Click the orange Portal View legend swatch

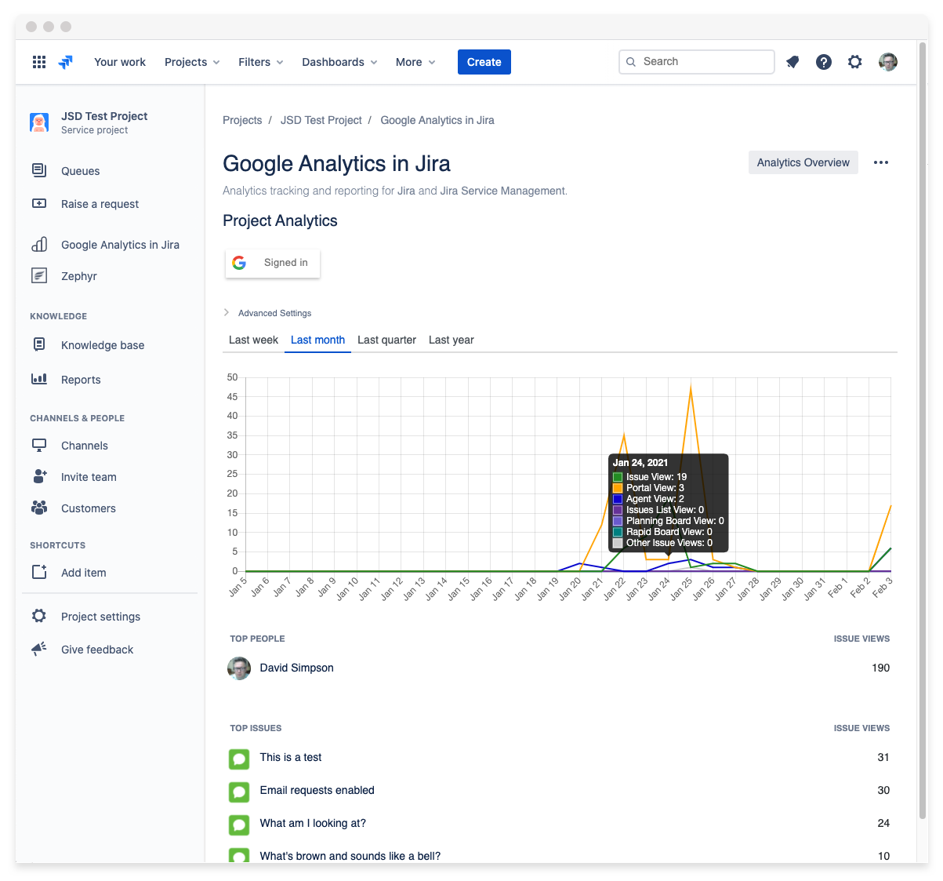click(x=618, y=488)
